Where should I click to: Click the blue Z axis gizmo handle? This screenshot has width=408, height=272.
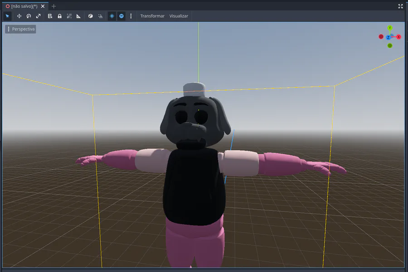click(x=388, y=38)
